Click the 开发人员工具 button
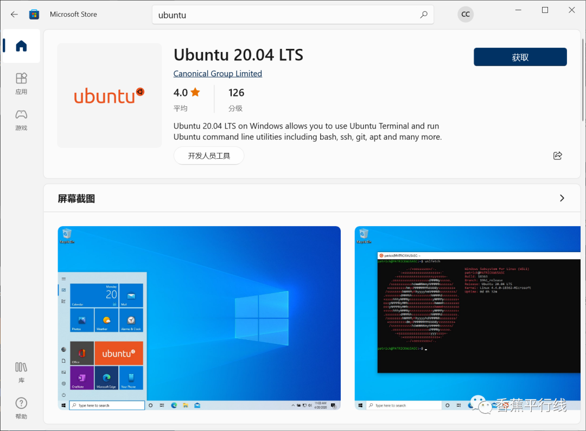The width and height of the screenshot is (586, 431). 209,156
